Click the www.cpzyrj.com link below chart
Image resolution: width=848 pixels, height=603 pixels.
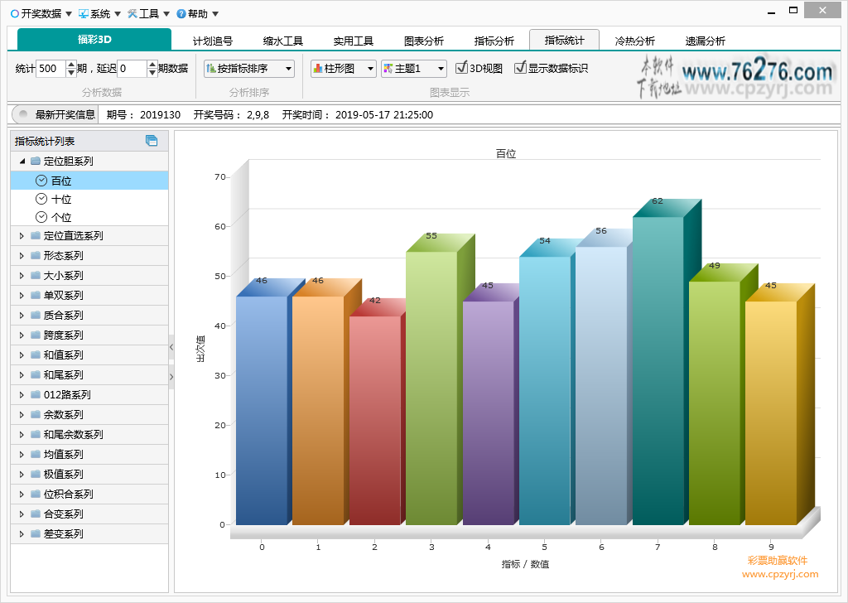click(780, 574)
